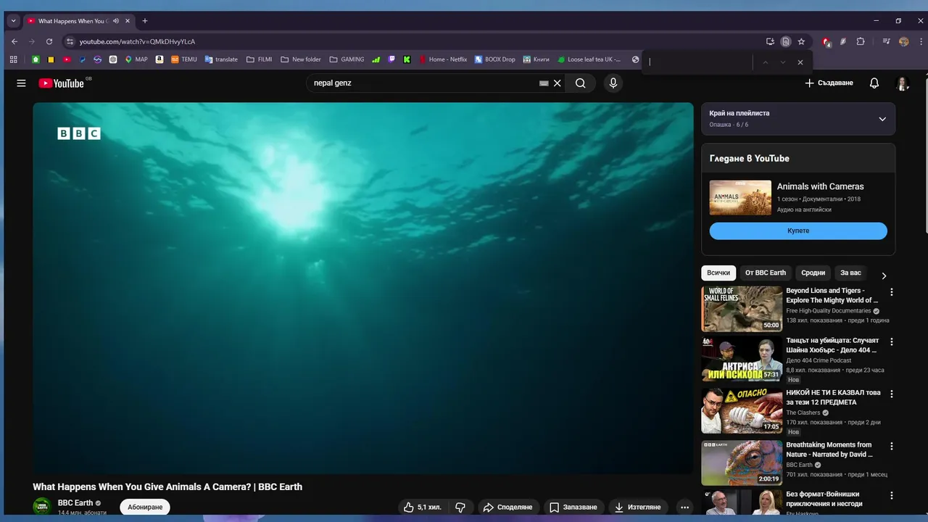This screenshot has height=522, width=928.
Task: Select the Всички filter chip
Action: 718,273
